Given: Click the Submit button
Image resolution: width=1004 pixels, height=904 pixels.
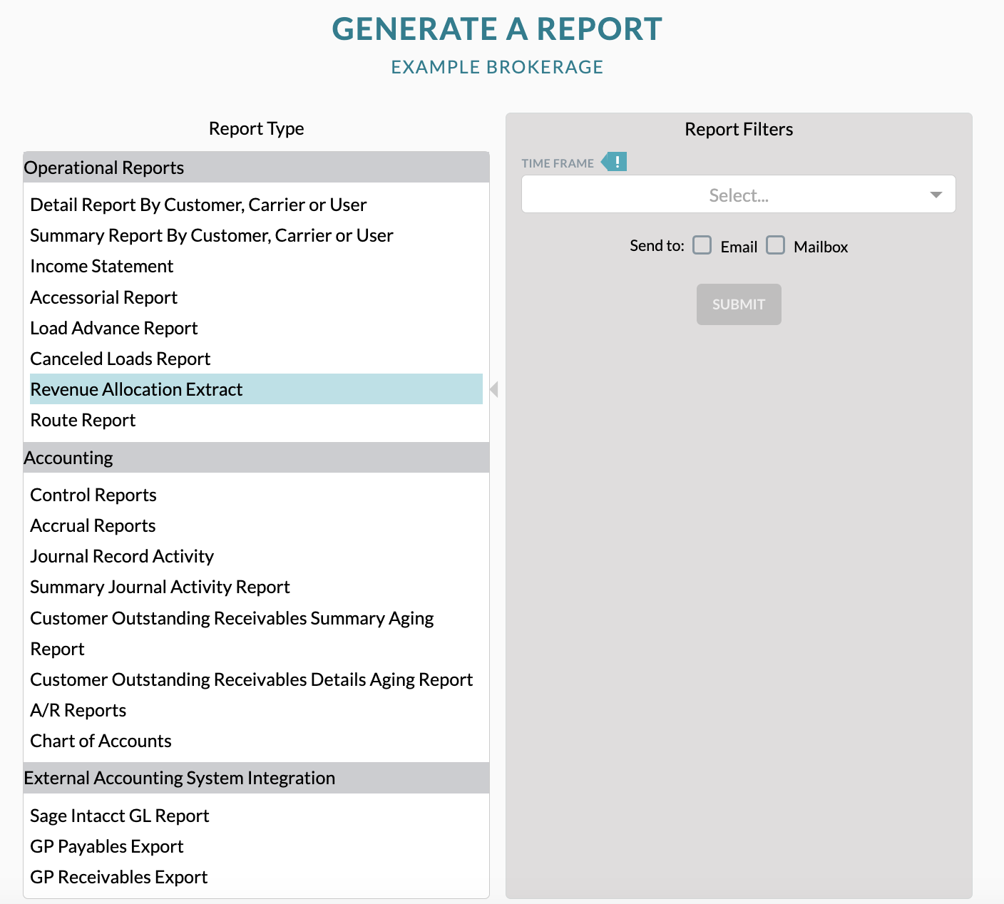Looking at the screenshot, I should pos(739,304).
